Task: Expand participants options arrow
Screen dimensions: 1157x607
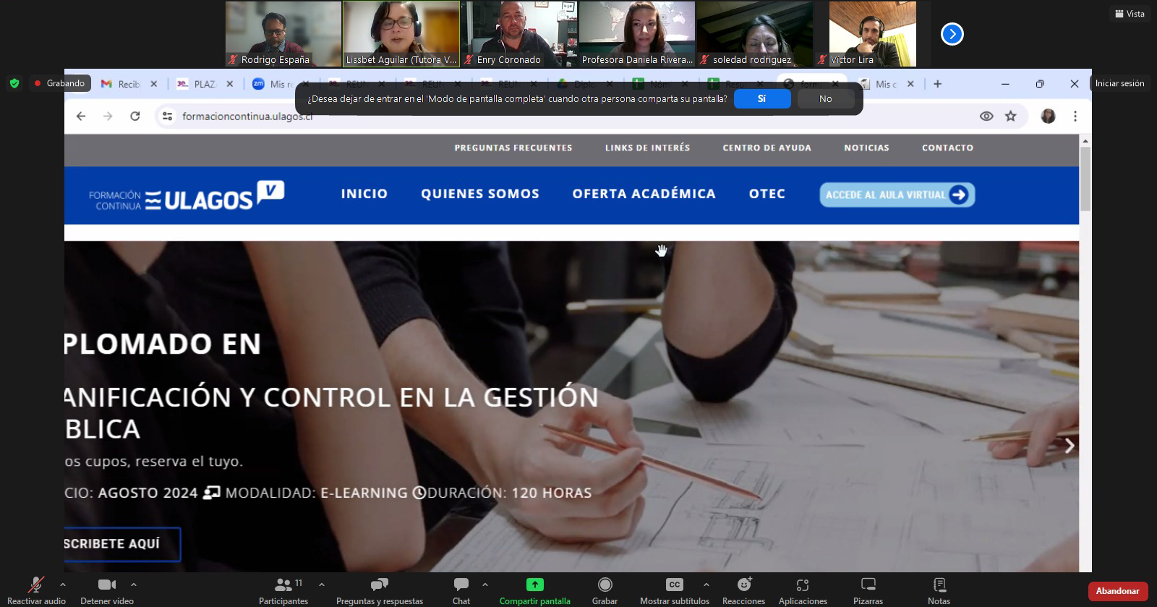Action: coord(321,585)
